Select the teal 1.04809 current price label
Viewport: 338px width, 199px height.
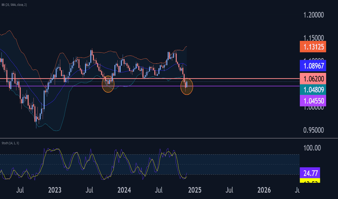pos(313,90)
